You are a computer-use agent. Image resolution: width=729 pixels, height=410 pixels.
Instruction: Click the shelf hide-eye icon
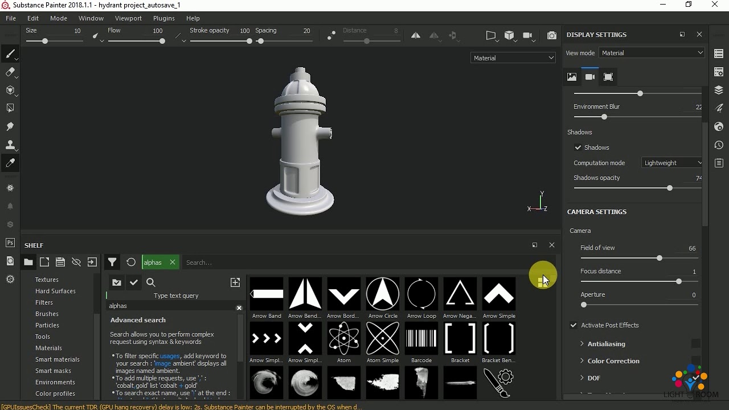point(76,263)
